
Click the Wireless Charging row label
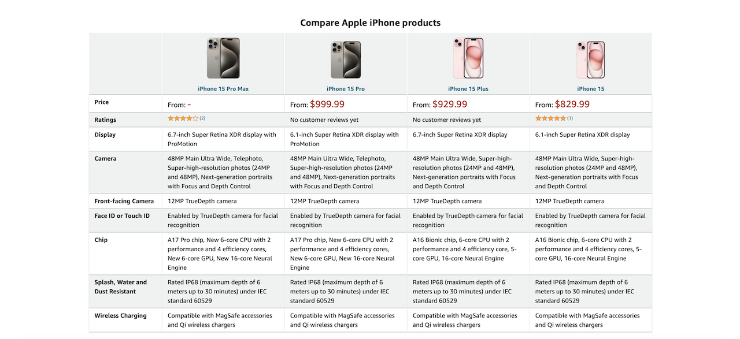point(120,316)
